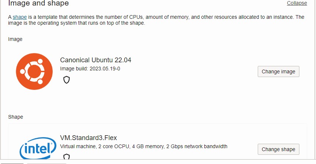Click the "2 Gbps network bandwidth" text

pyautogui.click(x=197, y=146)
